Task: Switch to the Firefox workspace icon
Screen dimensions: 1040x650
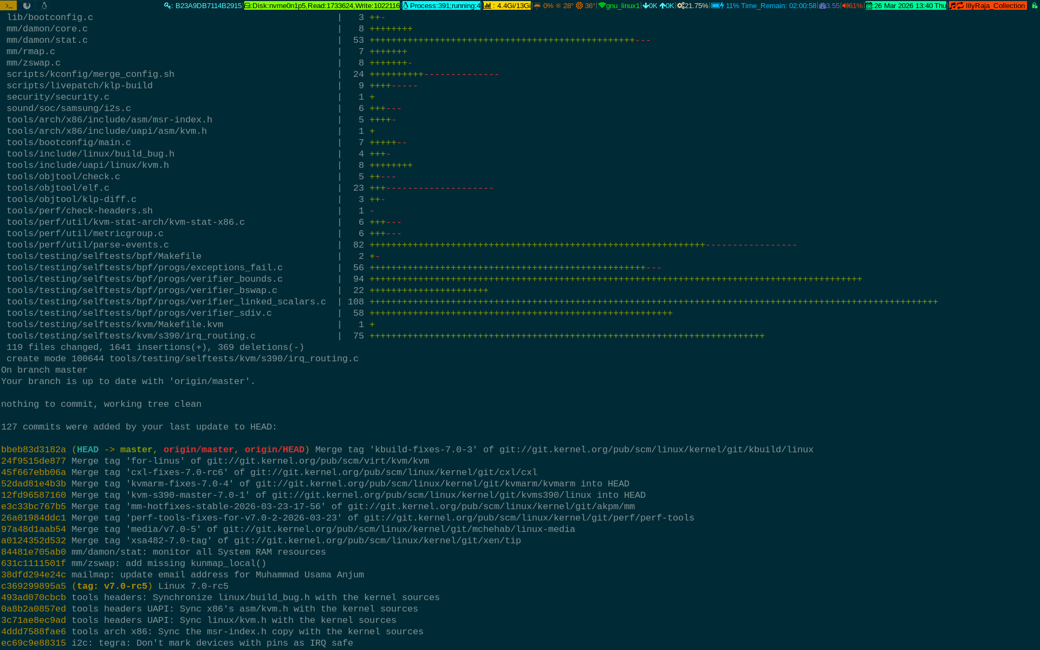Action: 27,5
